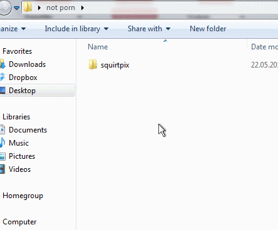Select Downloads in Favorites

pyautogui.click(x=27, y=64)
